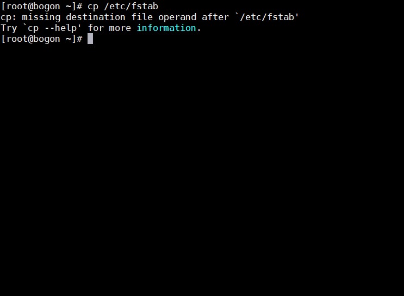Click the word "destination" in the error
This screenshot has width=404, height=296.
[96, 17]
